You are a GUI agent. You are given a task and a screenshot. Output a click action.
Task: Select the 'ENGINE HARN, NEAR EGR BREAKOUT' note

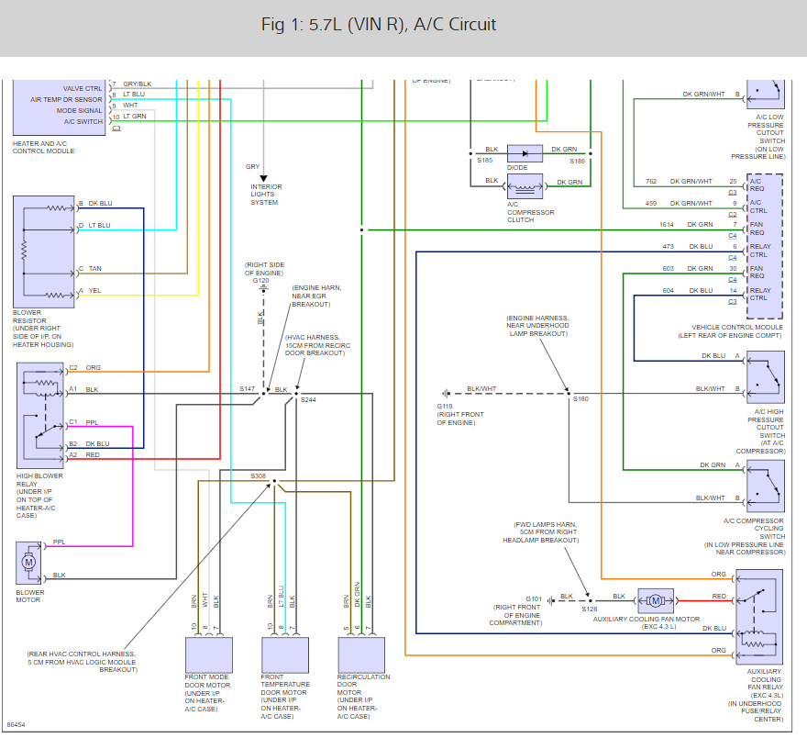[316, 296]
